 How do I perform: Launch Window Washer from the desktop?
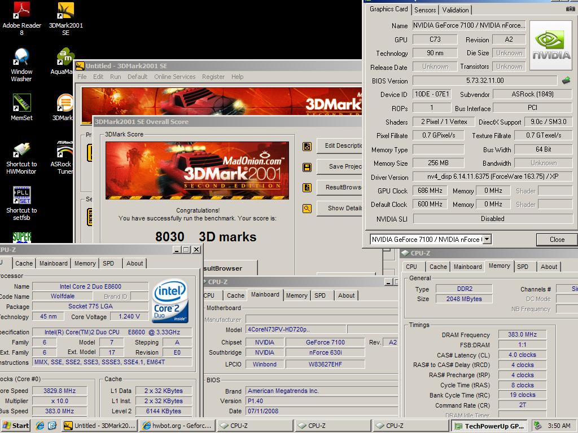pos(21,65)
